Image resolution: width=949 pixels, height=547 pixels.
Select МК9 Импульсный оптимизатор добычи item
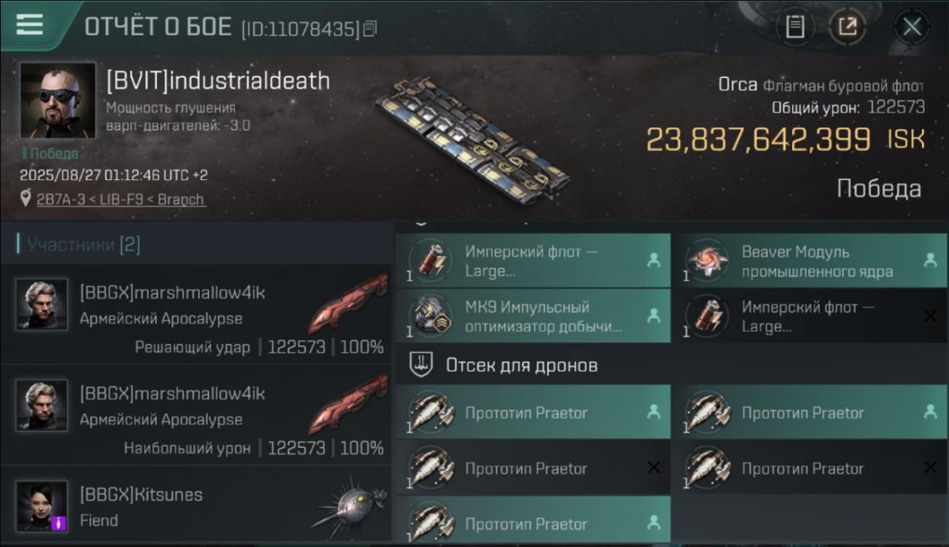[533, 316]
